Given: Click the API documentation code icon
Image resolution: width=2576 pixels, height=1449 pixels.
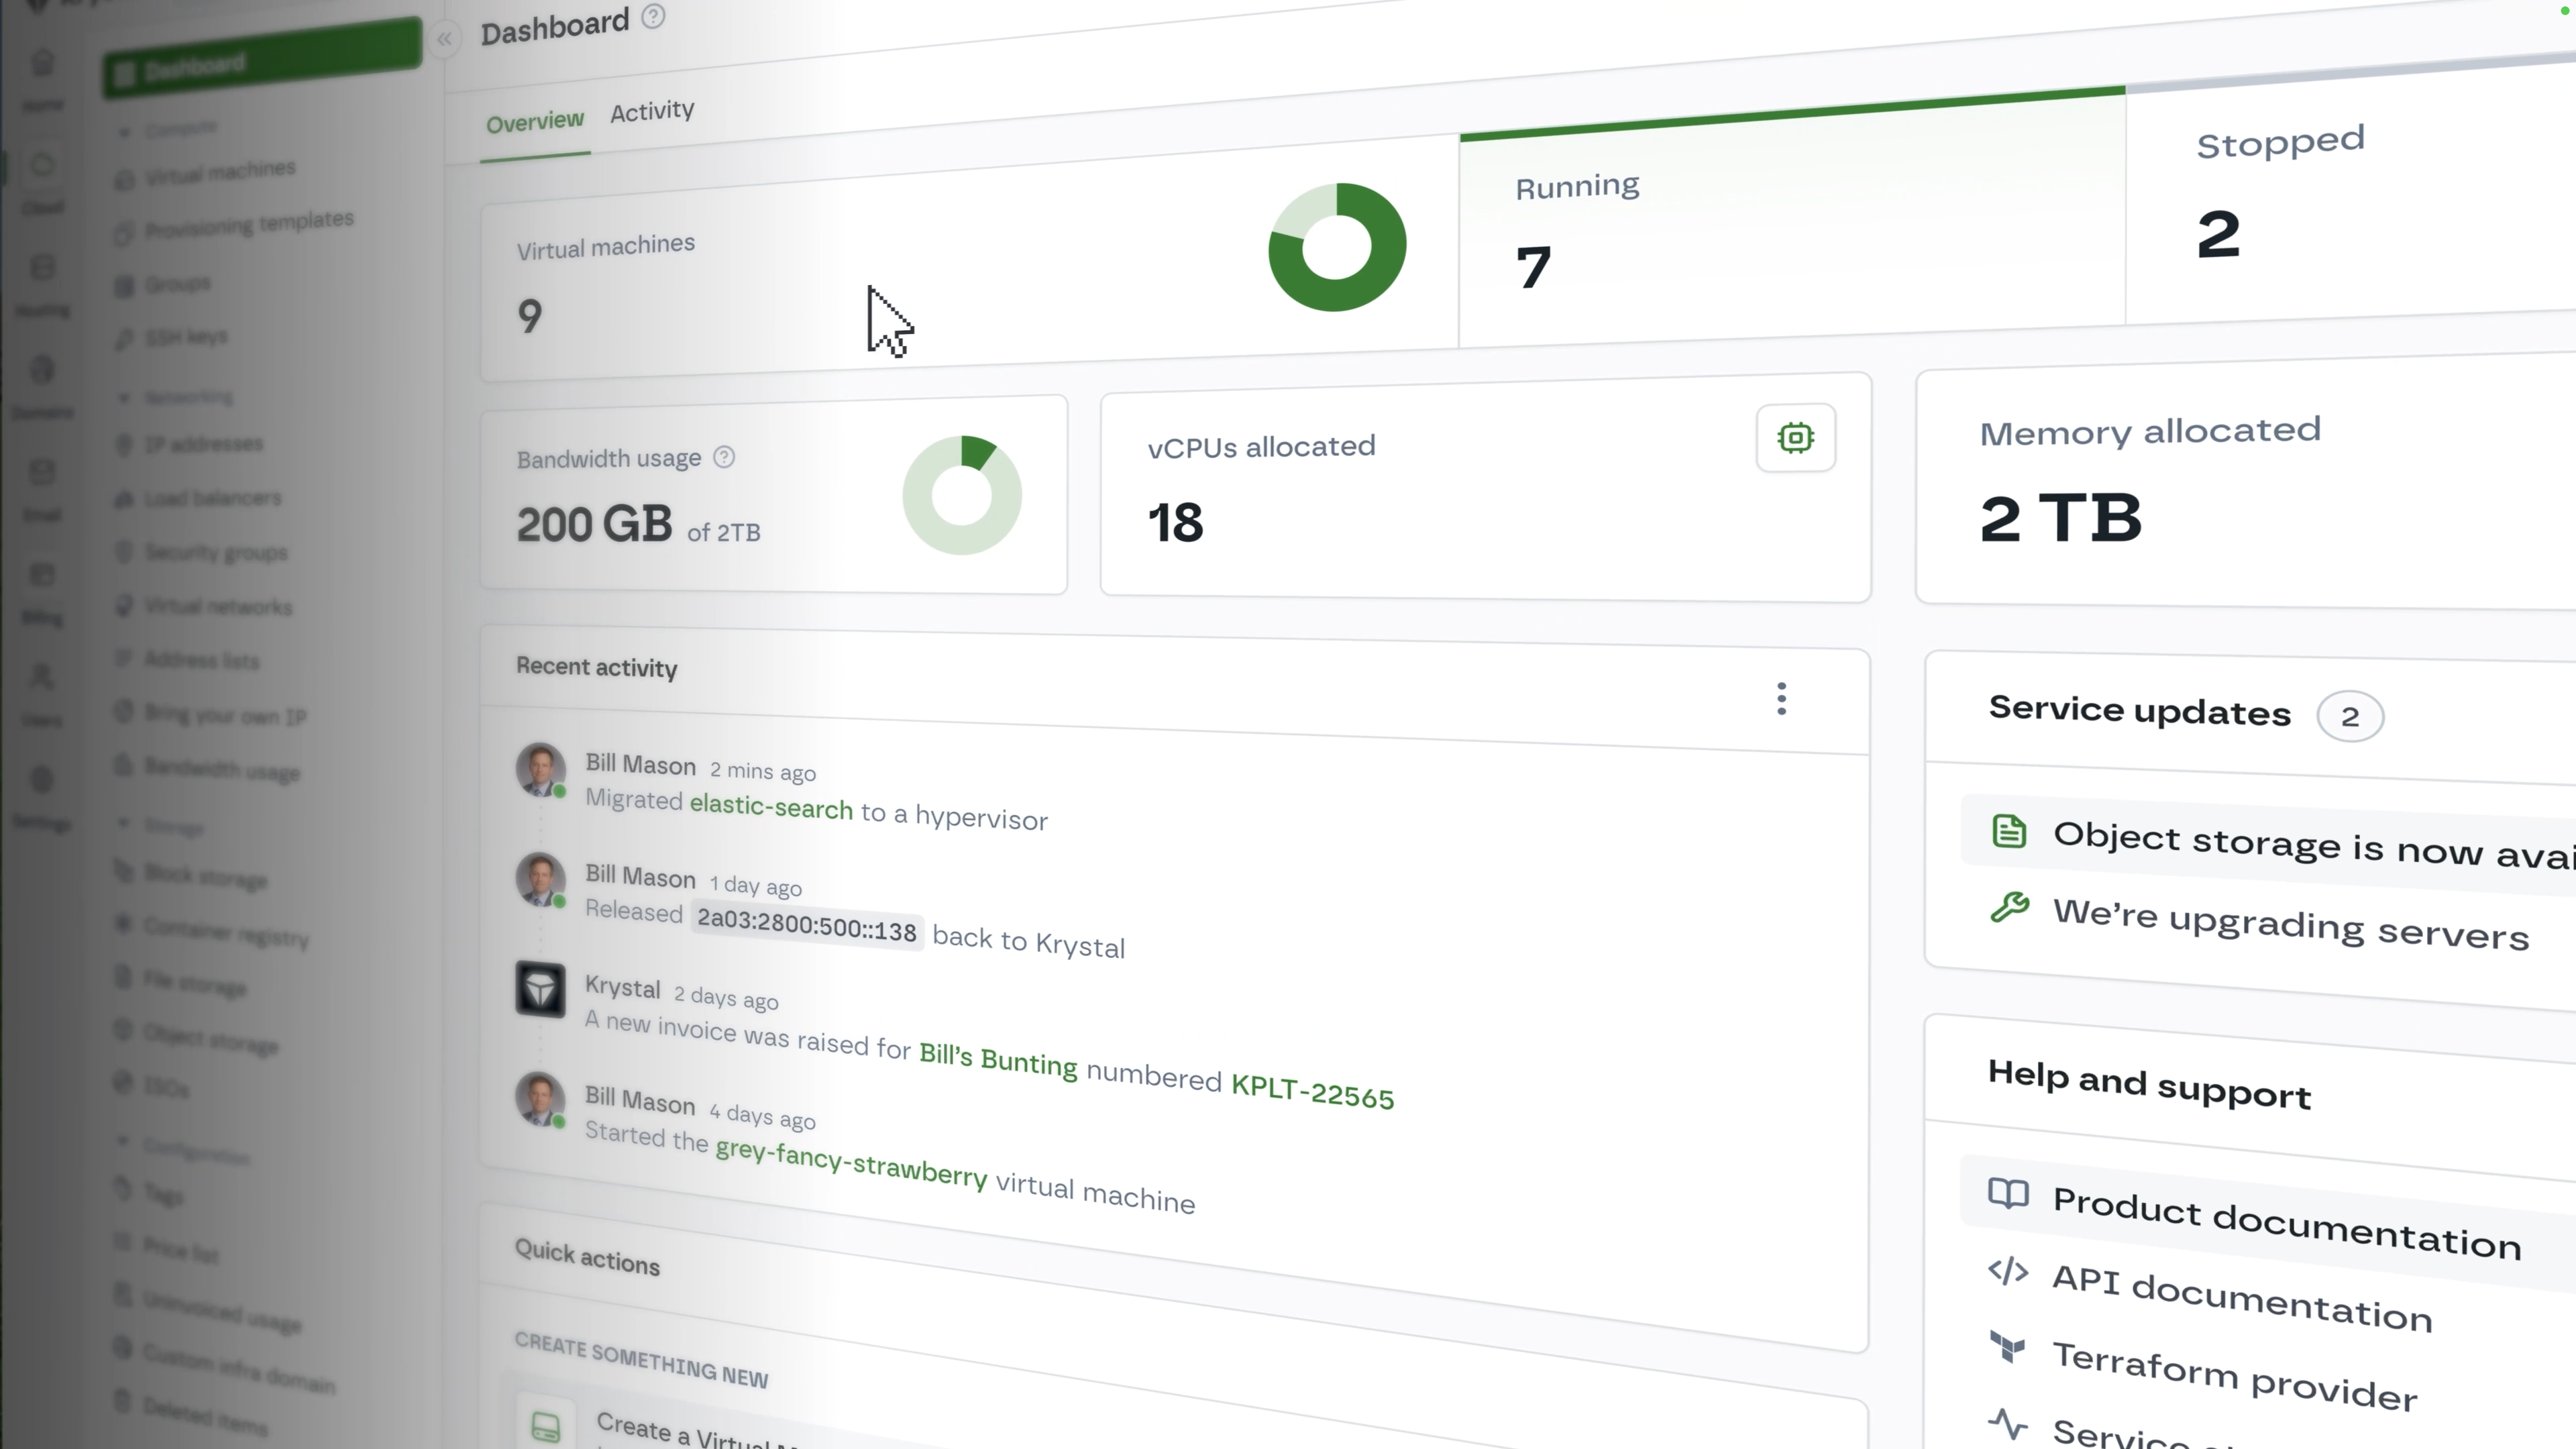Looking at the screenshot, I should [x=2008, y=1271].
